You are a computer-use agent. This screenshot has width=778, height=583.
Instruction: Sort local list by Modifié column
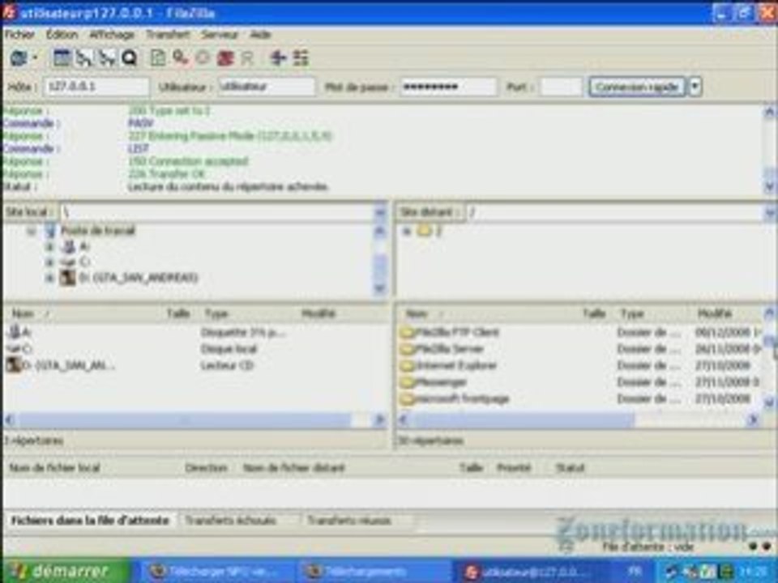pyautogui.click(x=319, y=313)
